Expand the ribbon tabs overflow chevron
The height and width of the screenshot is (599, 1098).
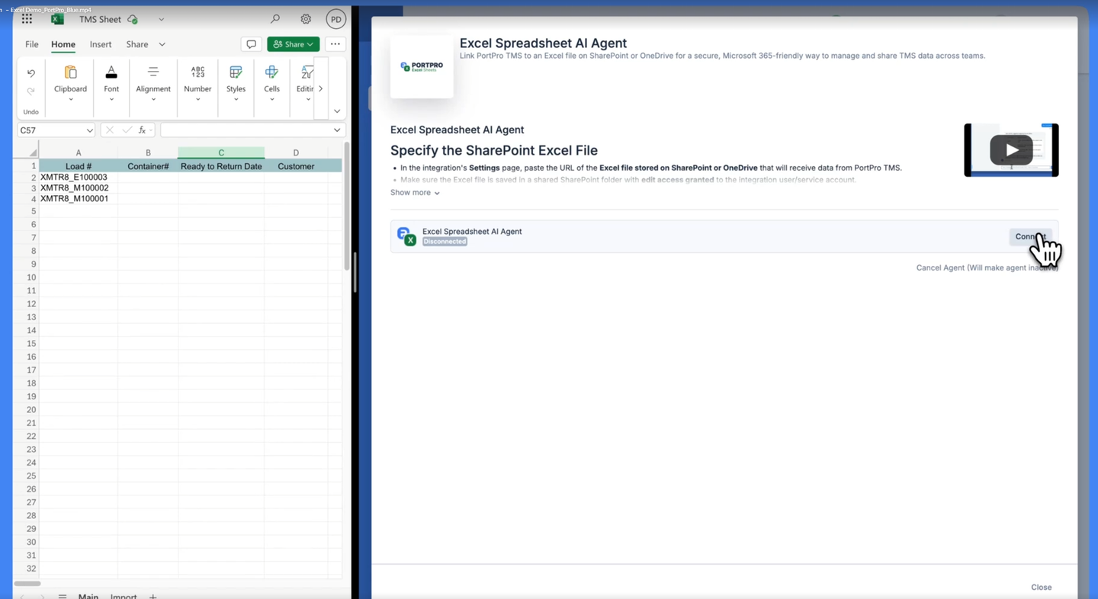[x=162, y=44]
